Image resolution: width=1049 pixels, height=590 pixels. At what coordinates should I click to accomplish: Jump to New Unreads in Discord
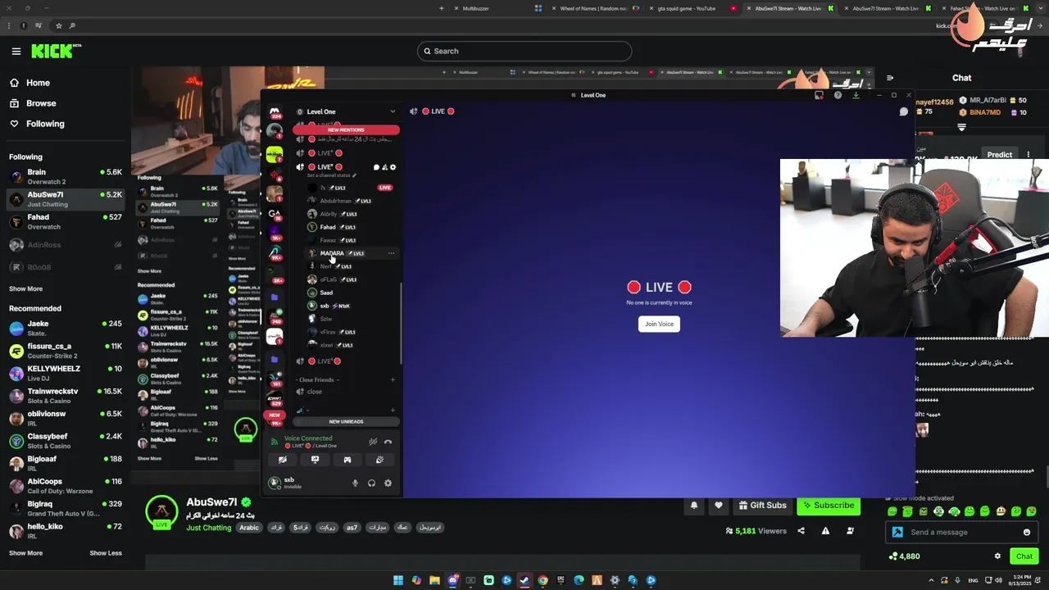(346, 421)
